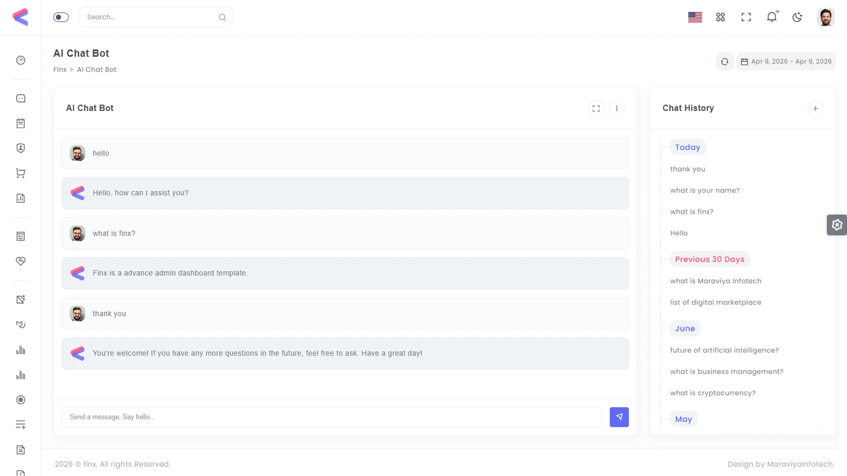The image size is (847, 476).
Task: Open the news article icon in sidebar
Action: [x=21, y=237]
